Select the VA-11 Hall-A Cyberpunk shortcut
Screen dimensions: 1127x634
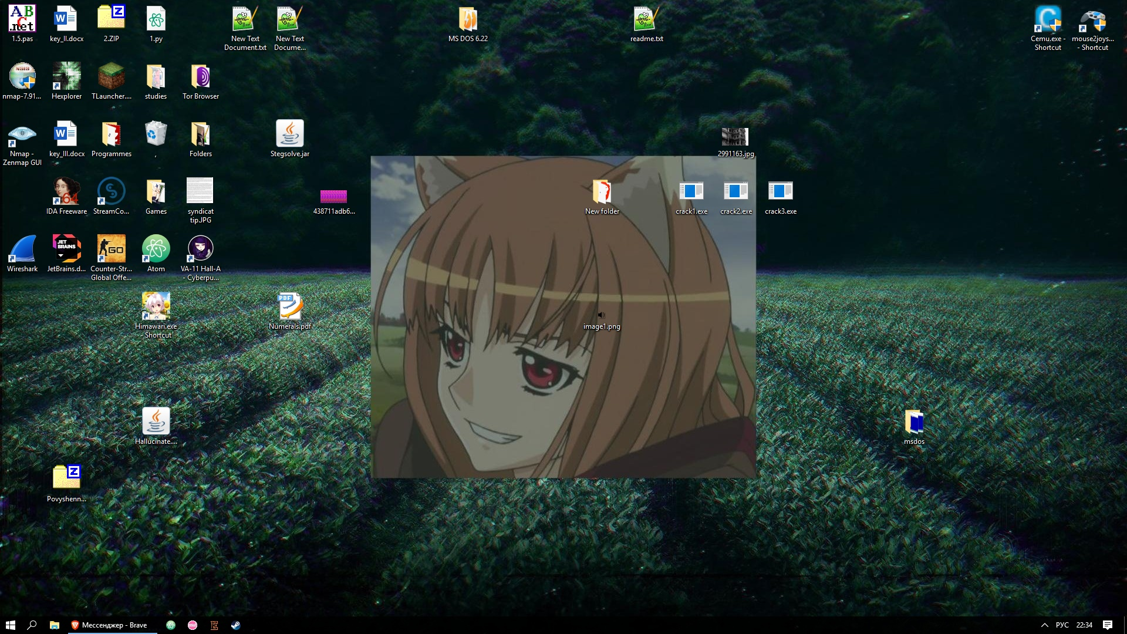(200, 249)
